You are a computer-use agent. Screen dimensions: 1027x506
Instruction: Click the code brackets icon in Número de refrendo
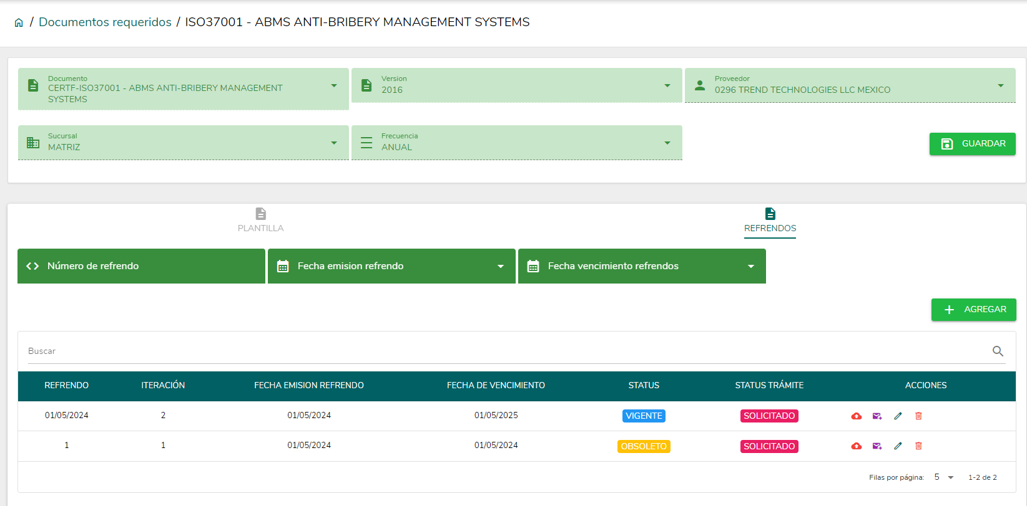pyautogui.click(x=32, y=266)
